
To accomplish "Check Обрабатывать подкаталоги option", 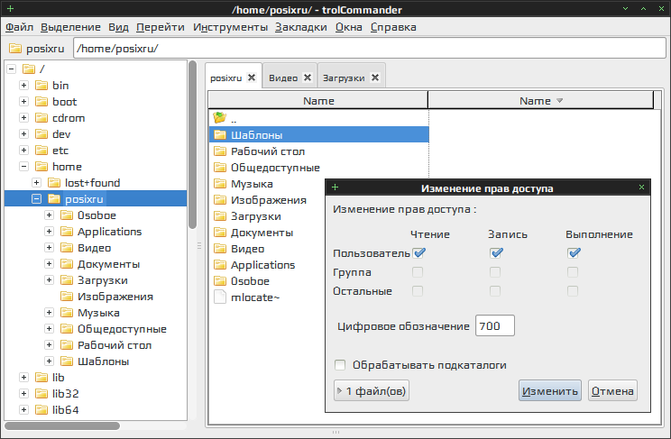I will 340,365.
